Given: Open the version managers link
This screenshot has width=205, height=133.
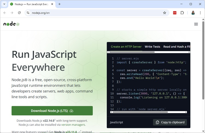Looking at the screenshot, I should tap(73, 125).
